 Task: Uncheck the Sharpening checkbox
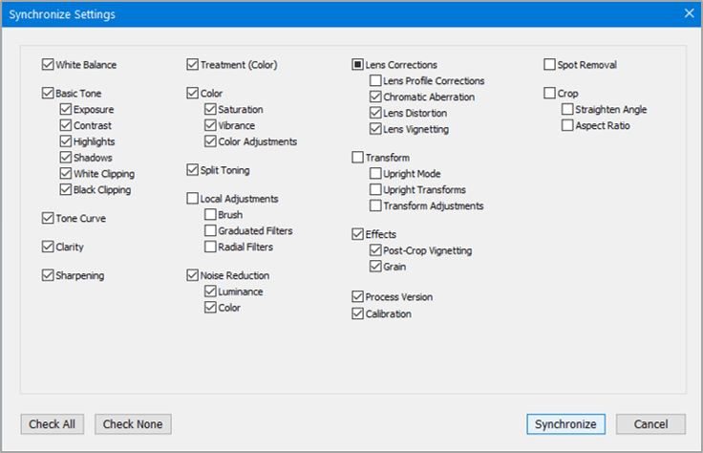point(48,275)
